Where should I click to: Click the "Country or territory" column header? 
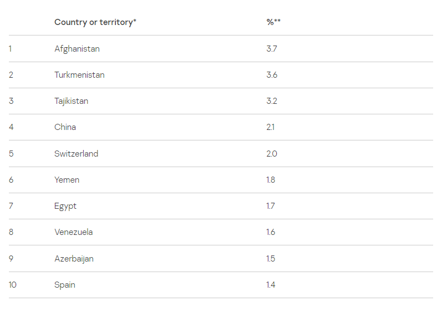95,22
